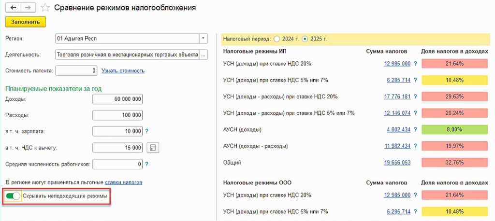This screenshot has height=221, width=495.
Task: Toggle Скрывать неподходящие режимы switch
Action: click(13, 196)
